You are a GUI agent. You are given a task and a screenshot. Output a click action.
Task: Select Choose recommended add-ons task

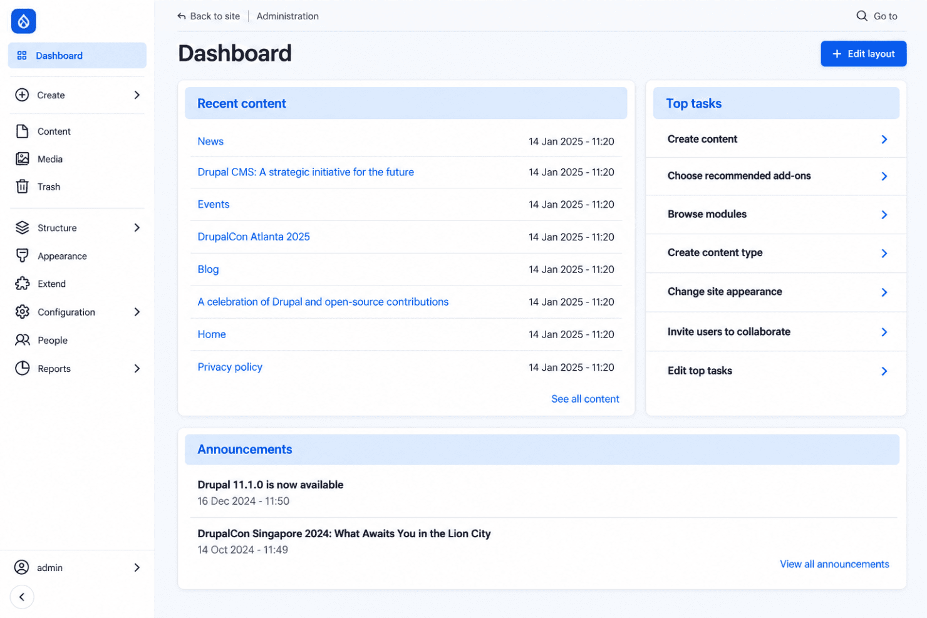pos(776,176)
